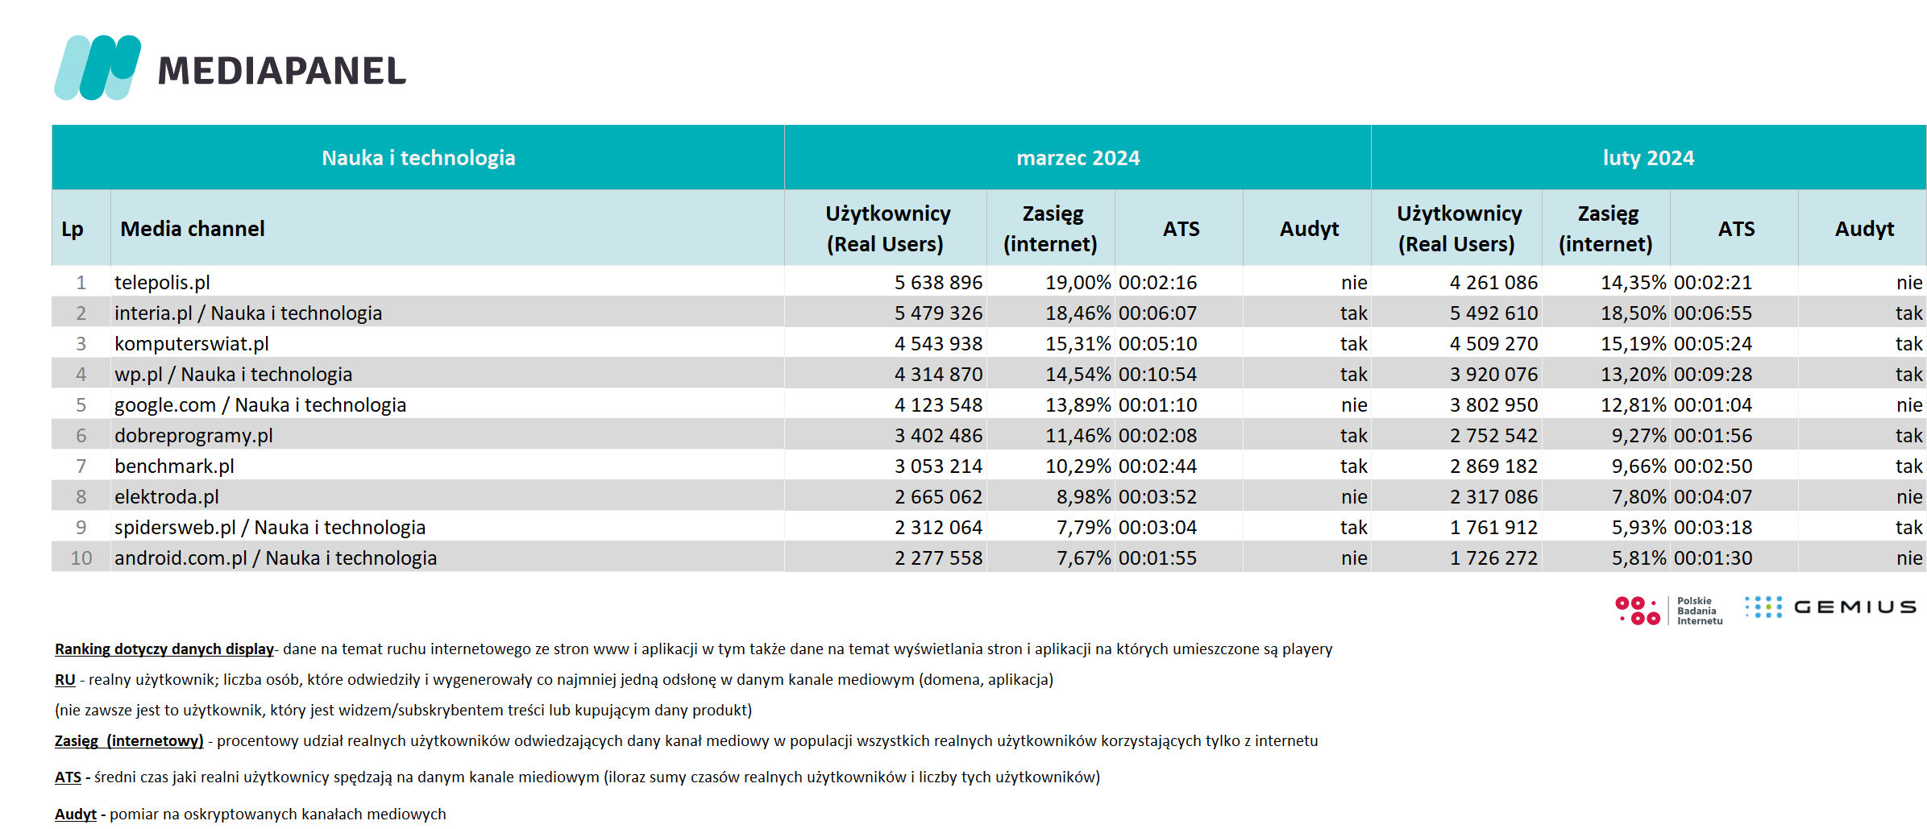1927x829 pixels.
Task: Select the spidersweb.pl / Nauka i technologia entry
Action: (270, 528)
